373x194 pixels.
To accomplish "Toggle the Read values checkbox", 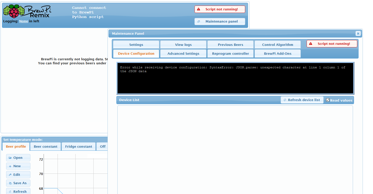I will coord(328,100).
